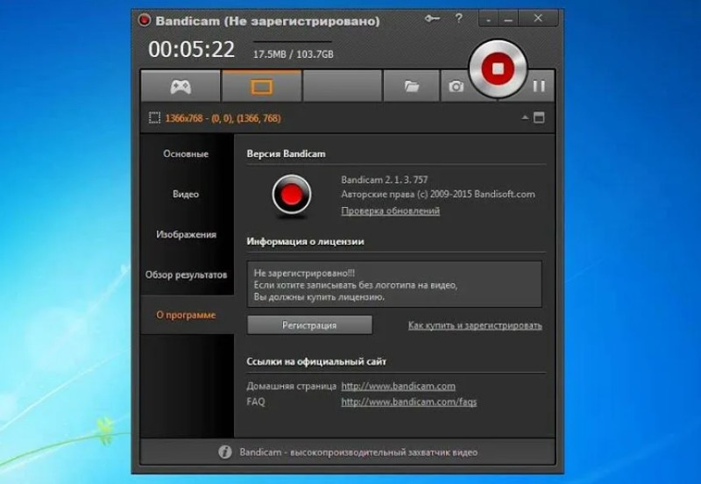Image resolution: width=701 pixels, height=484 pixels.
Task: Switch to game recording mode gamepad icon
Action: (x=181, y=86)
